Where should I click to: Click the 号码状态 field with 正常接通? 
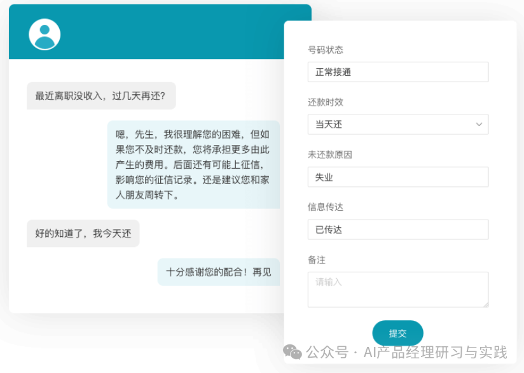point(398,72)
